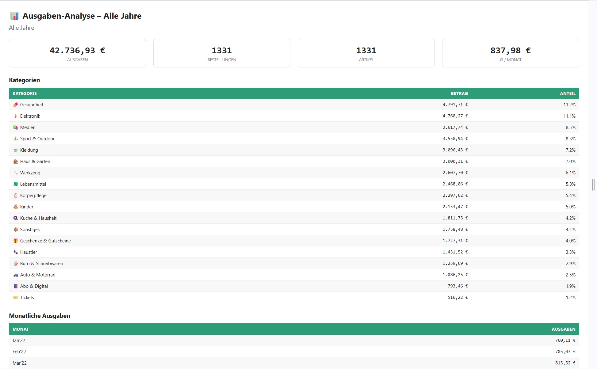Click the 42.736,93 € Ausgaben card
Image resolution: width=597 pixels, height=369 pixels.
click(77, 53)
